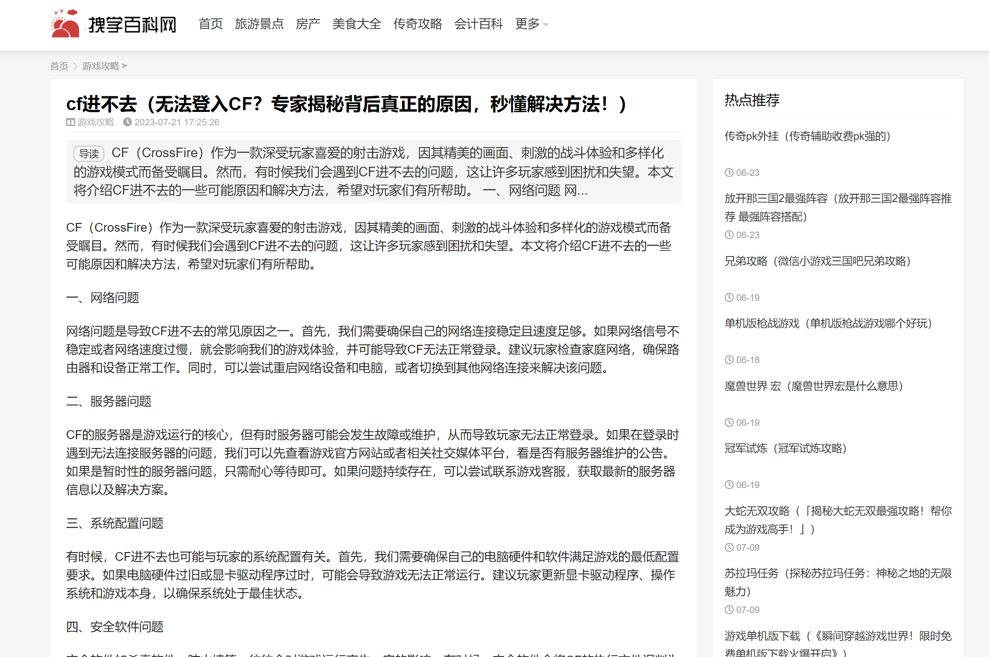This screenshot has height=657, width=989.
Task: Click clock icon under 单机版枪战游戏 entry
Action: tap(729, 360)
